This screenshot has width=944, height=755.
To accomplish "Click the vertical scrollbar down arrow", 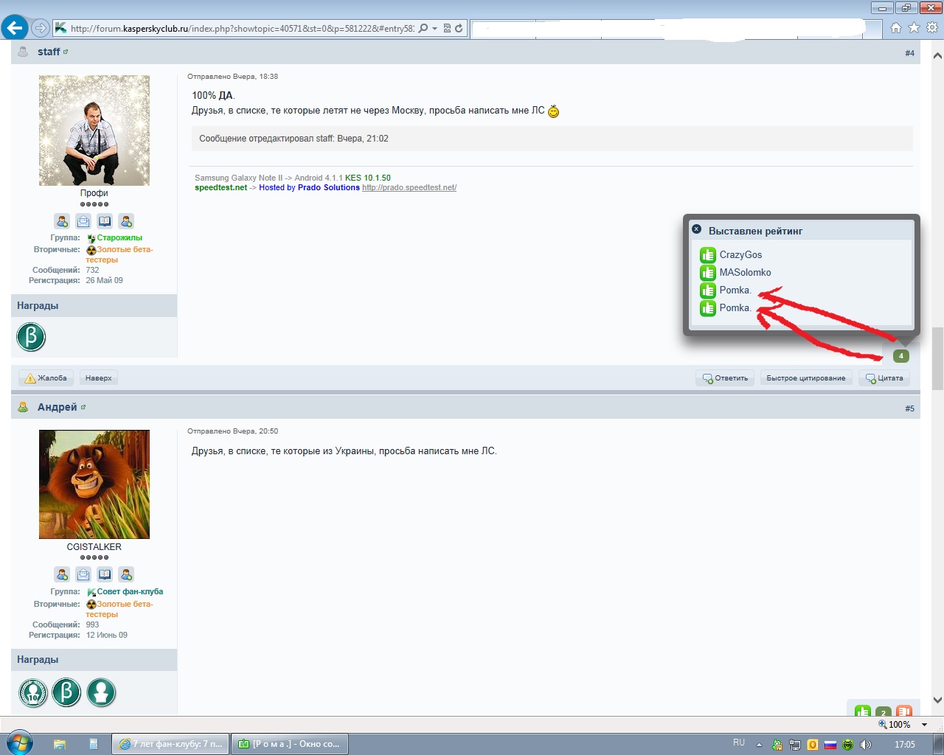I will point(937,700).
